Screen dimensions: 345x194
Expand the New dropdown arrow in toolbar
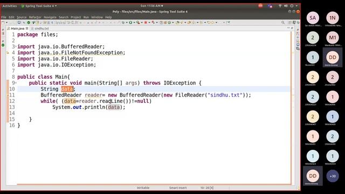6,23
